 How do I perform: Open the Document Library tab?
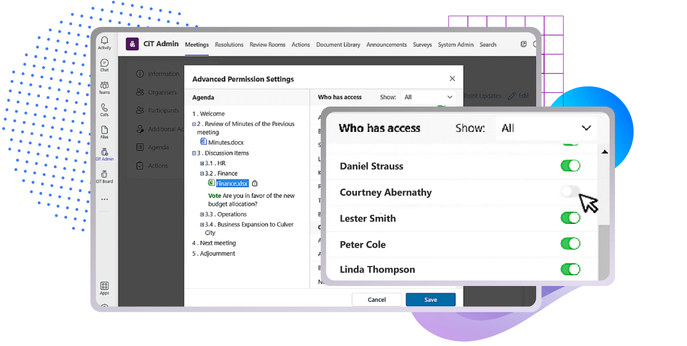[338, 44]
